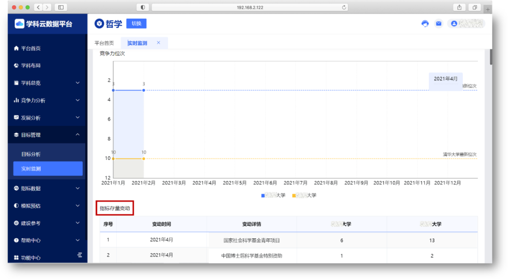Close the 实时监测 tab
This screenshot has height=279, width=508.
click(x=159, y=42)
